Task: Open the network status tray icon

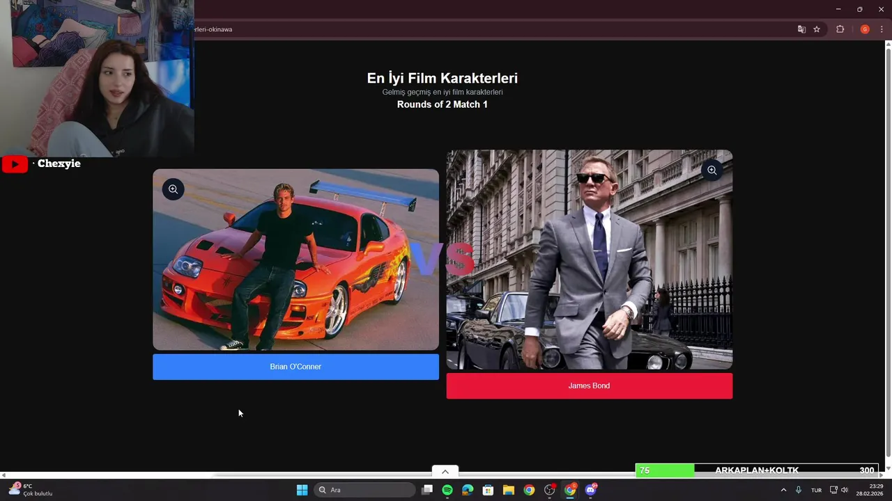Action: click(x=833, y=490)
